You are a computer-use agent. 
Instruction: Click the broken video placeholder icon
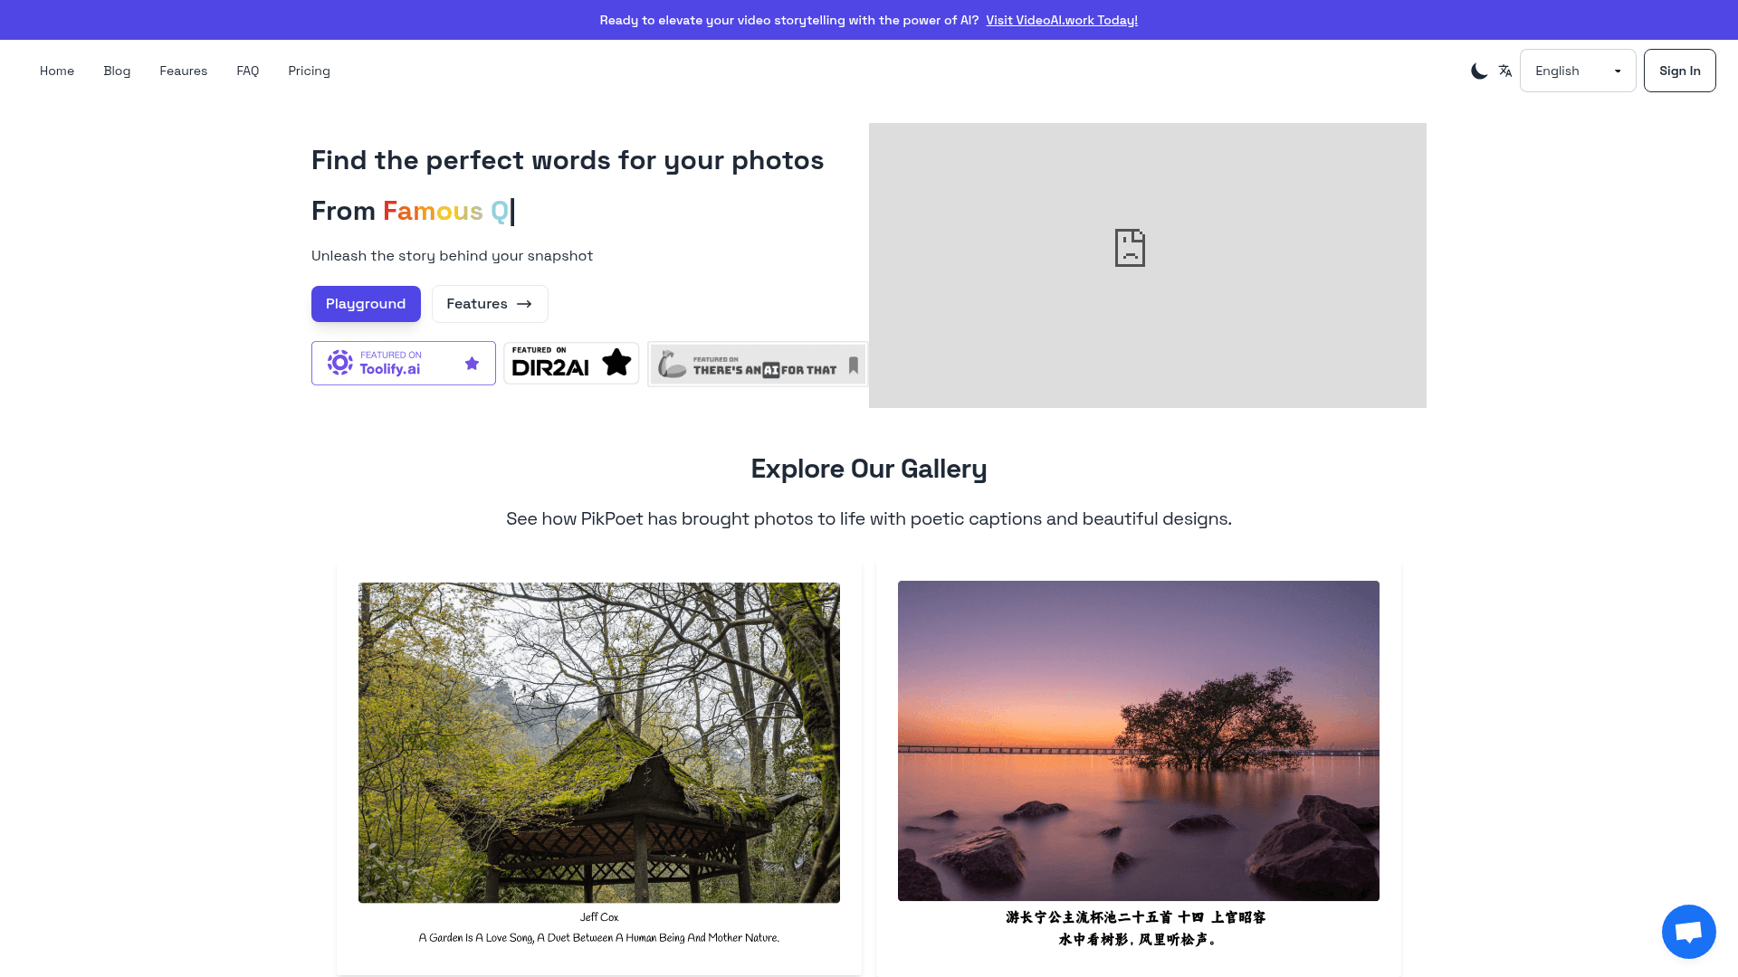pyautogui.click(x=1130, y=248)
